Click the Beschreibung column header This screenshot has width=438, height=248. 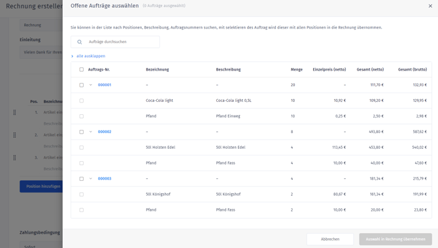[228, 69]
